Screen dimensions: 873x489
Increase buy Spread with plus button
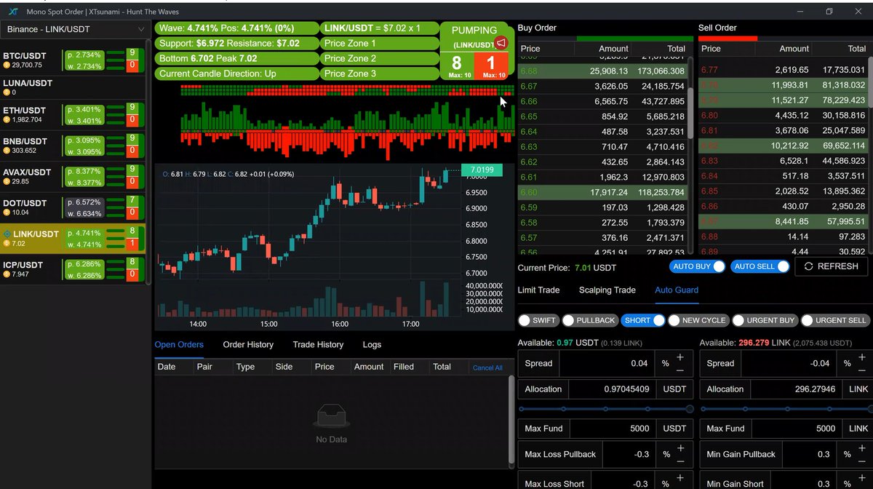[x=679, y=357]
